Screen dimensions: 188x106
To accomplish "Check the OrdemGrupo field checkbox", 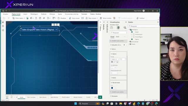I will tap(132, 34).
